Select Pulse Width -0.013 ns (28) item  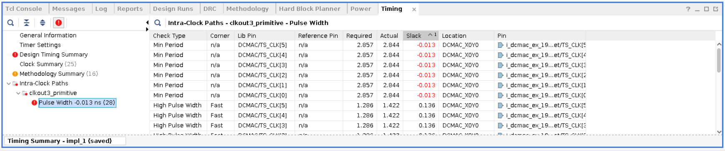point(77,103)
